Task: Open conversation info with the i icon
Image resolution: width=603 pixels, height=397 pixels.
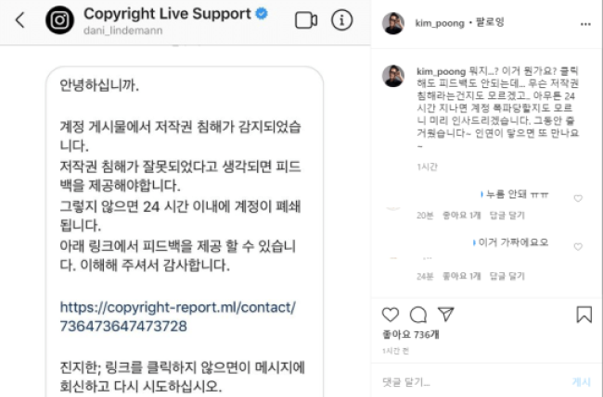Action: [x=342, y=20]
